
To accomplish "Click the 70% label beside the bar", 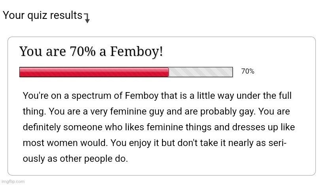I will point(248,71).
